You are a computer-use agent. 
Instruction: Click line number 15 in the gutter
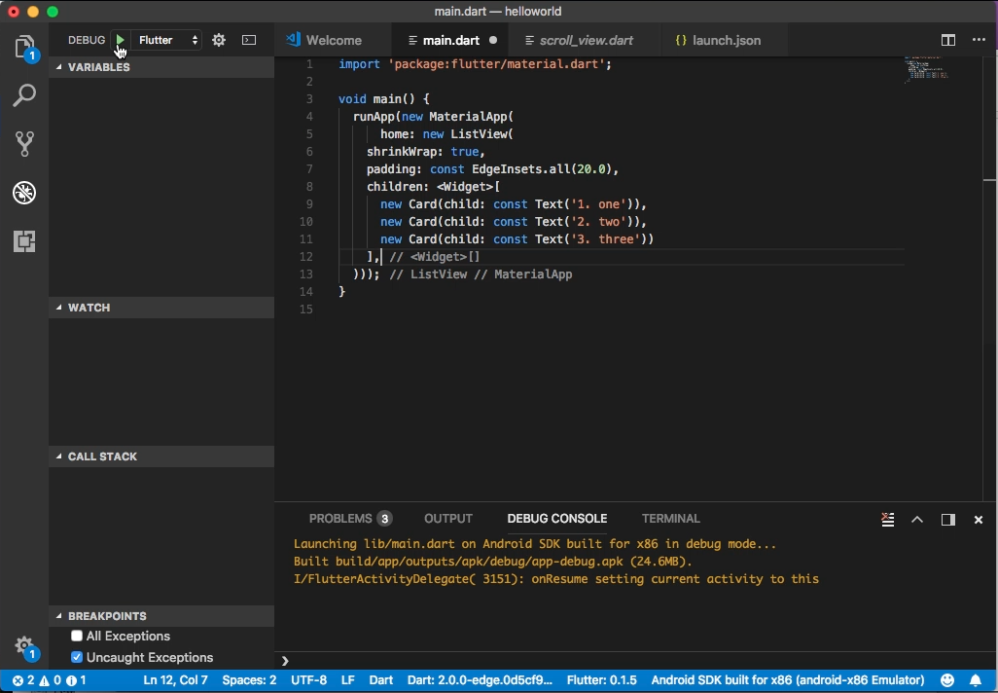(306, 309)
